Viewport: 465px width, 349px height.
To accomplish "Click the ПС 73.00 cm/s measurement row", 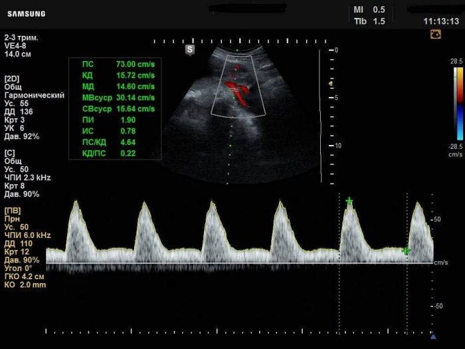I will pos(118,64).
